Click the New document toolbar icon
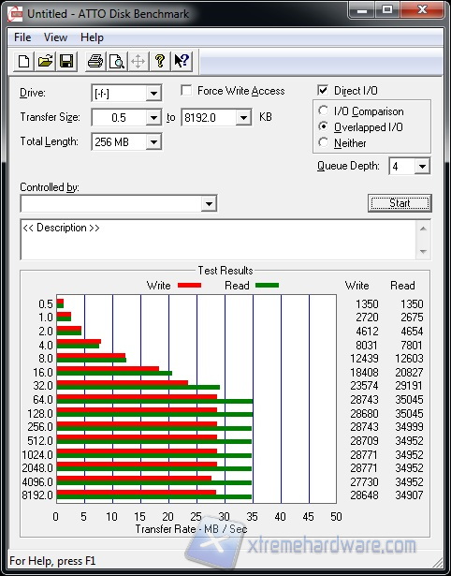 (23, 61)
